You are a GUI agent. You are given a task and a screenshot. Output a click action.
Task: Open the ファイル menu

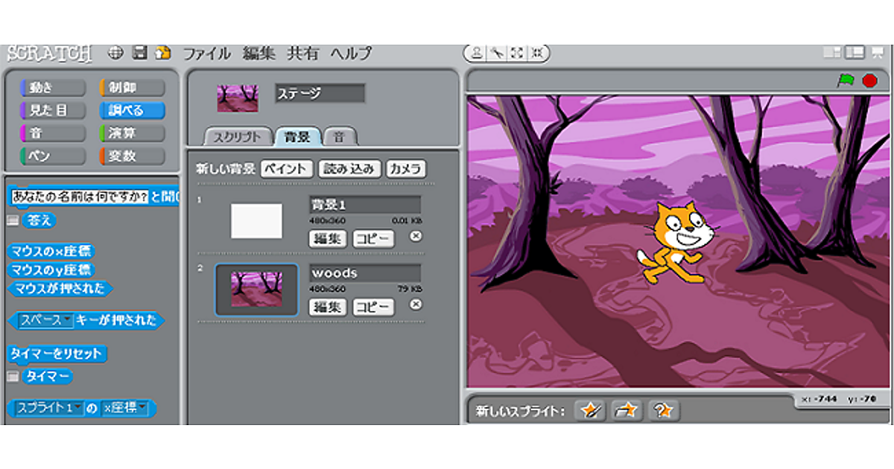[208, 54]
